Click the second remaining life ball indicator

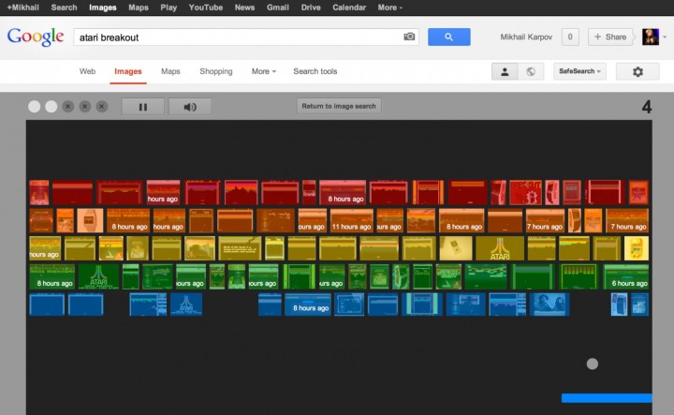(51, 107)
